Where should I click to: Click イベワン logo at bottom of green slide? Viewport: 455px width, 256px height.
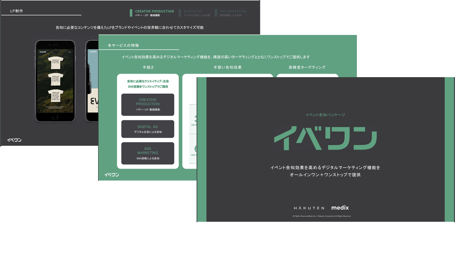[112, 175]
